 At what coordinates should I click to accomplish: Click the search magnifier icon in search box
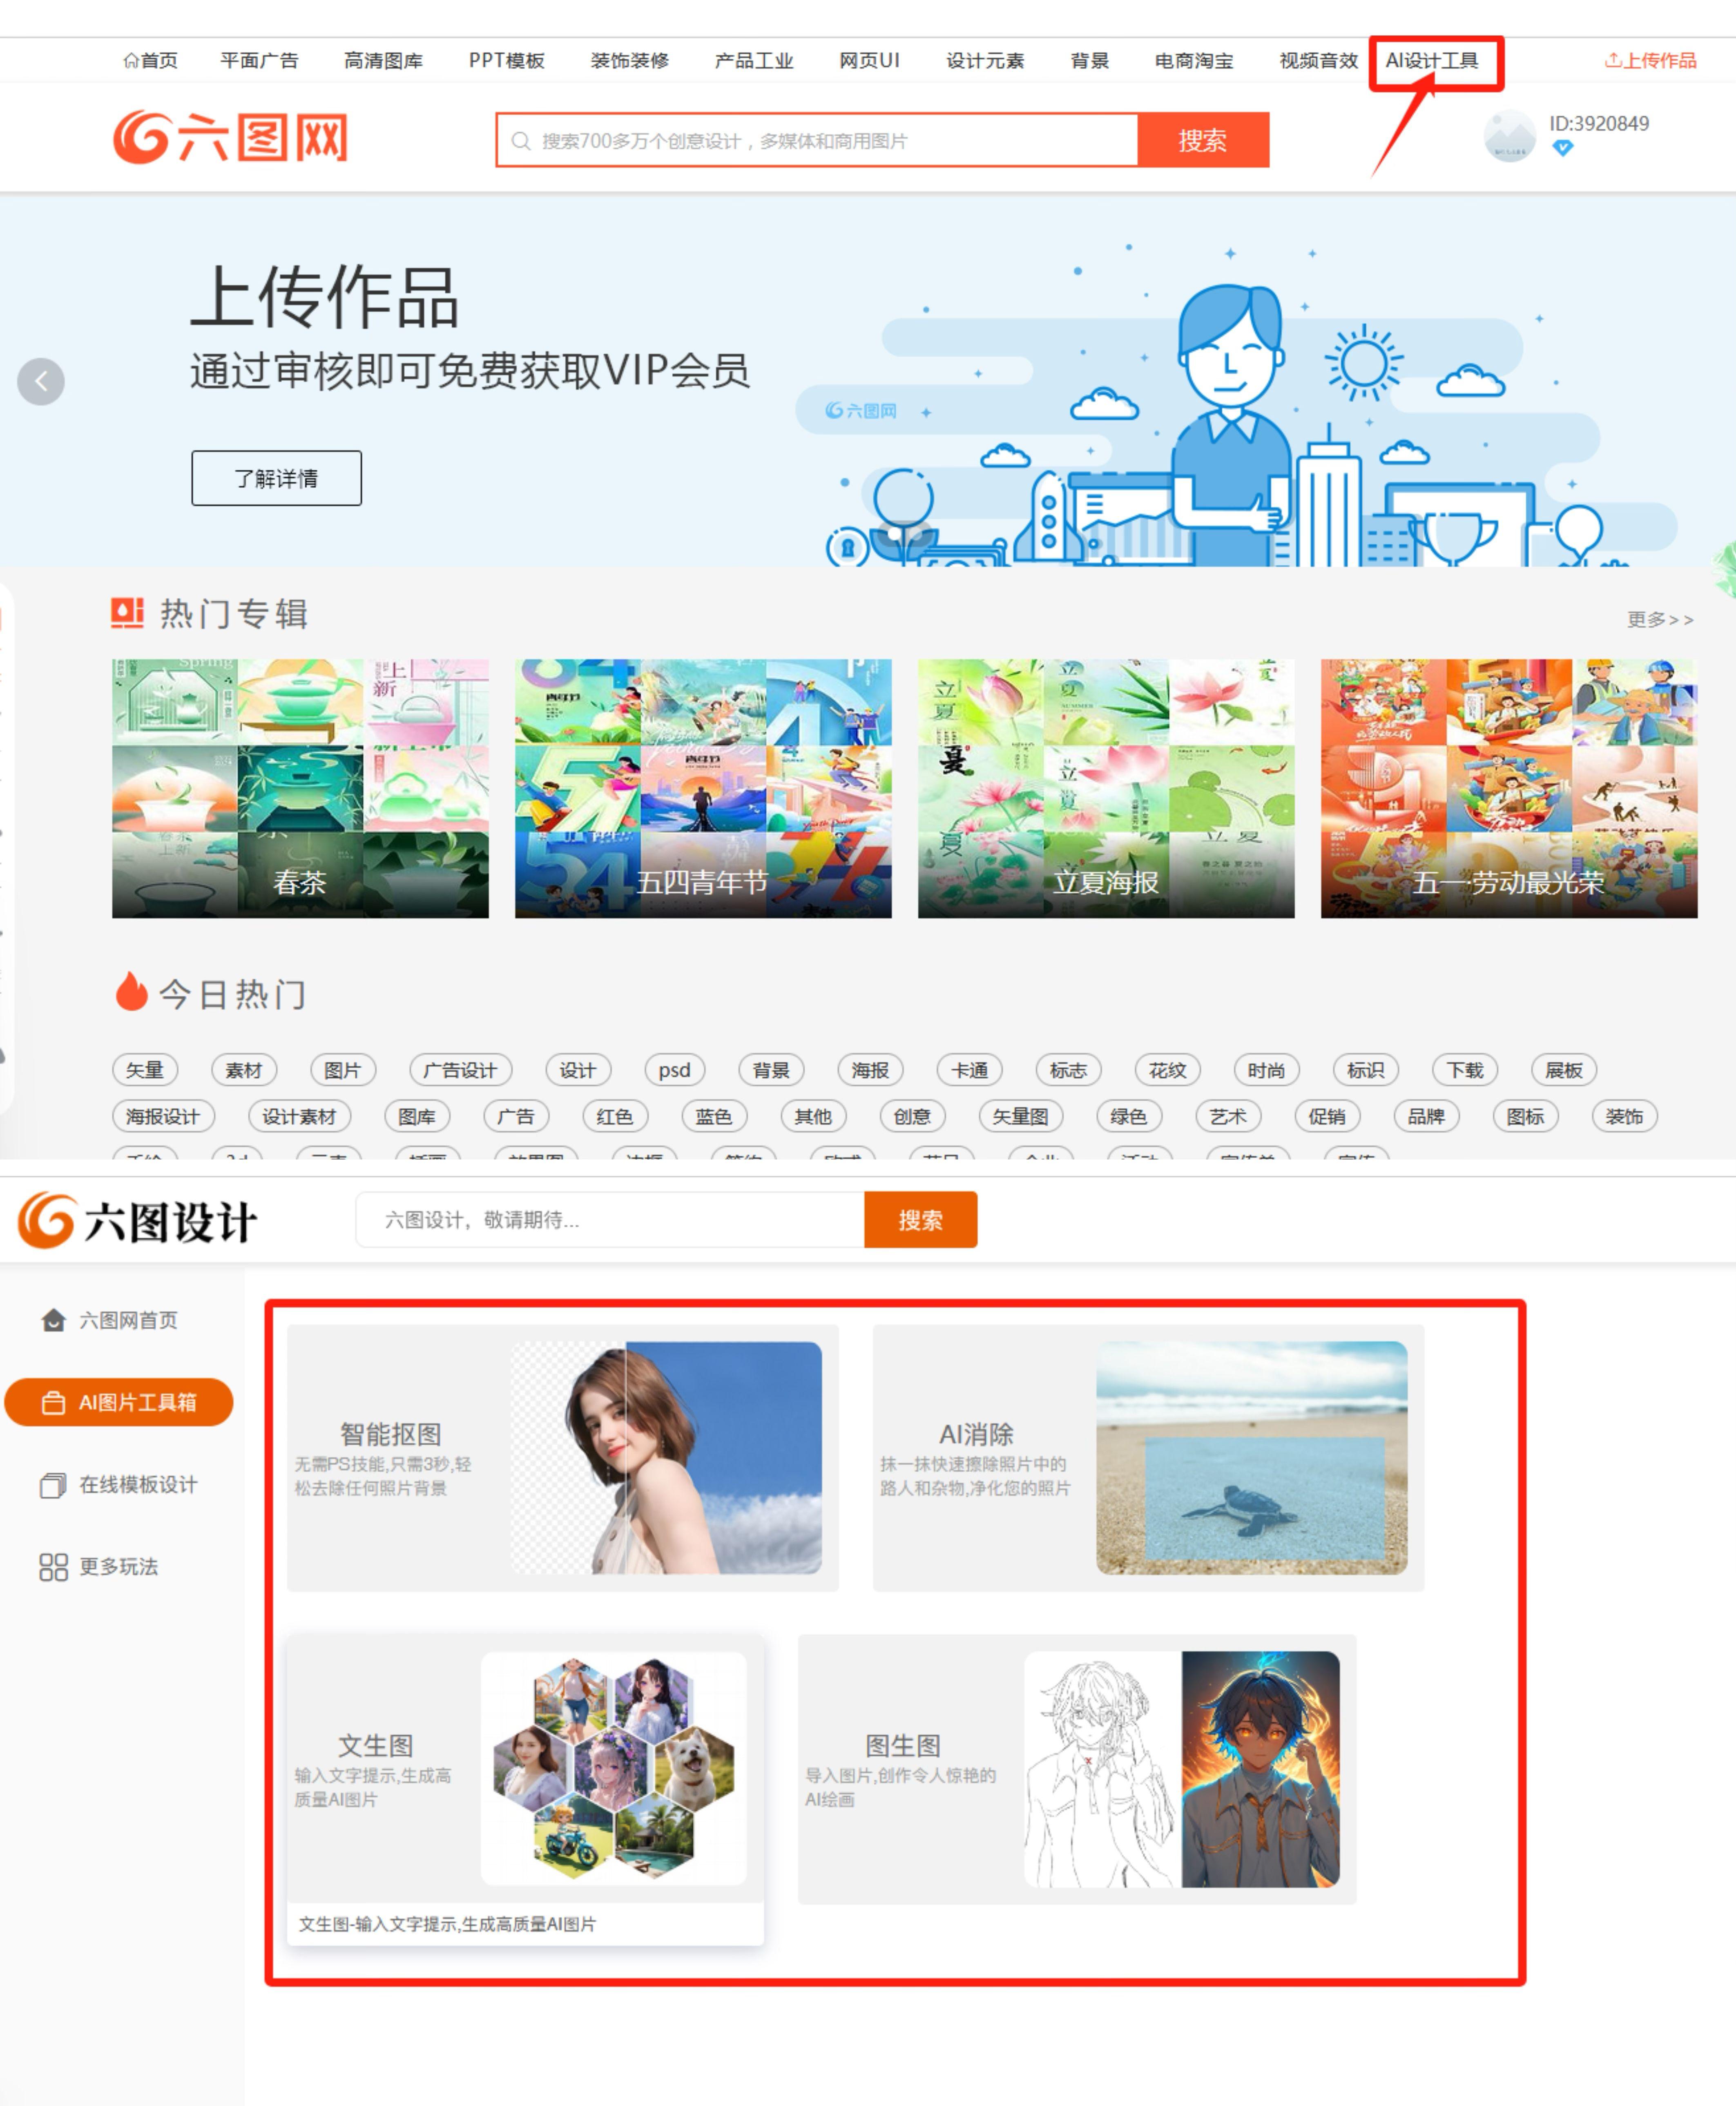[x=520, y=141]
